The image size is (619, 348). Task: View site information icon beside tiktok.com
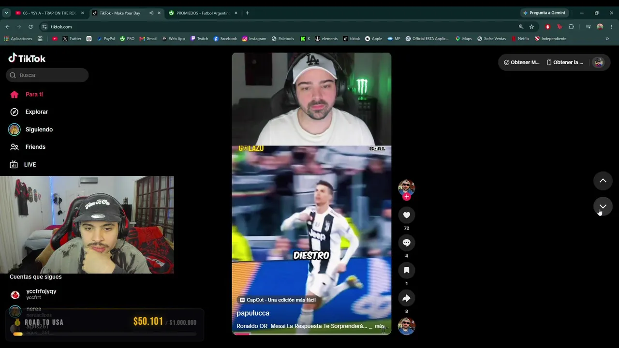click(x=44, y=27)
